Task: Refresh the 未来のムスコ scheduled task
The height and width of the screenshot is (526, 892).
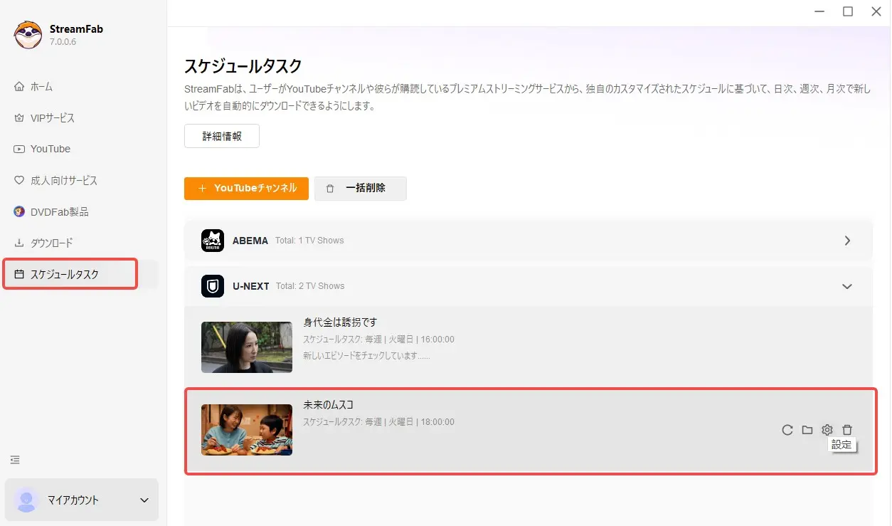Action: (x=787, y=430)
